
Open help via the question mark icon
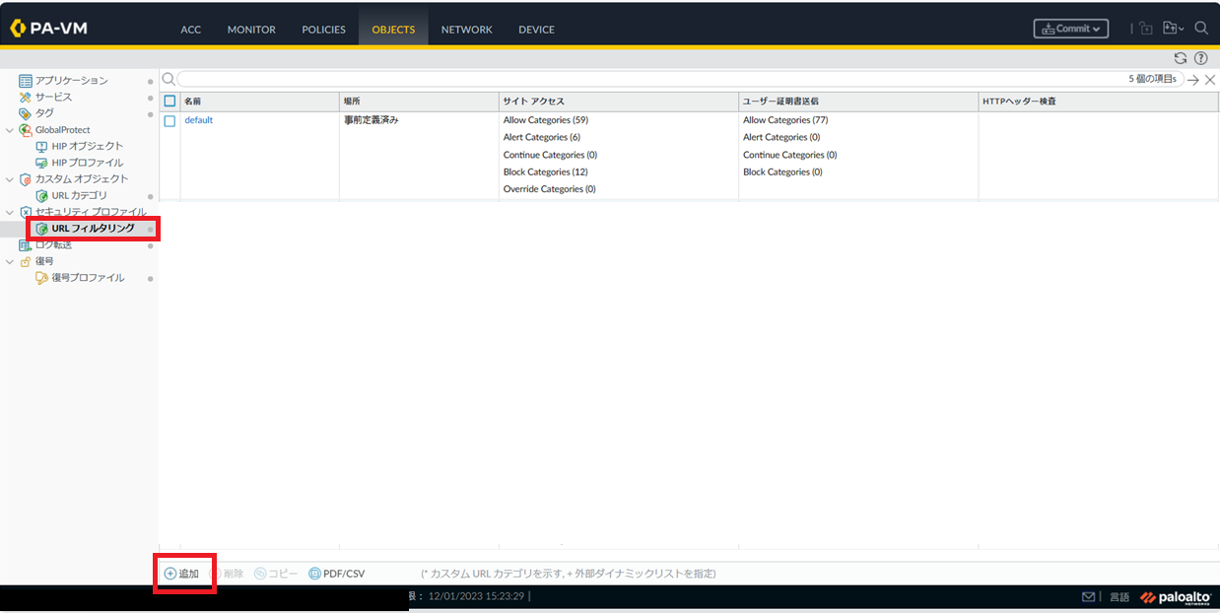pos(1200,58)
